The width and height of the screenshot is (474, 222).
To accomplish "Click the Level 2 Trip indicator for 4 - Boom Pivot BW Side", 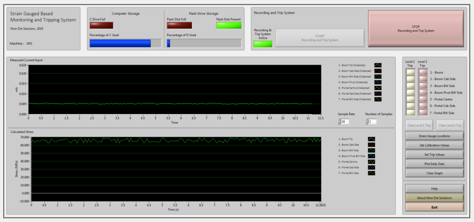I will [x=423, y=92].
